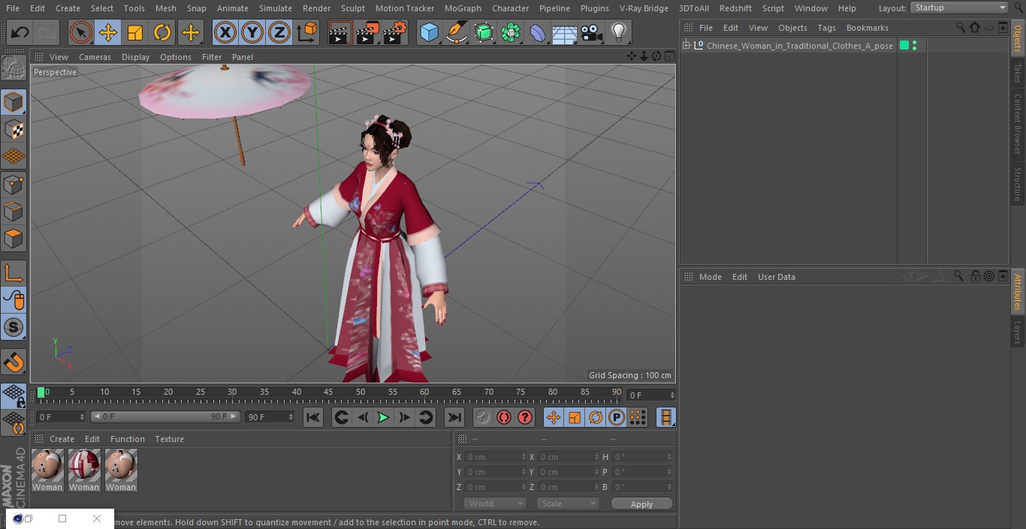Enable Snap magnet icon
The image size is (1026, 529).
coord(14,362)
